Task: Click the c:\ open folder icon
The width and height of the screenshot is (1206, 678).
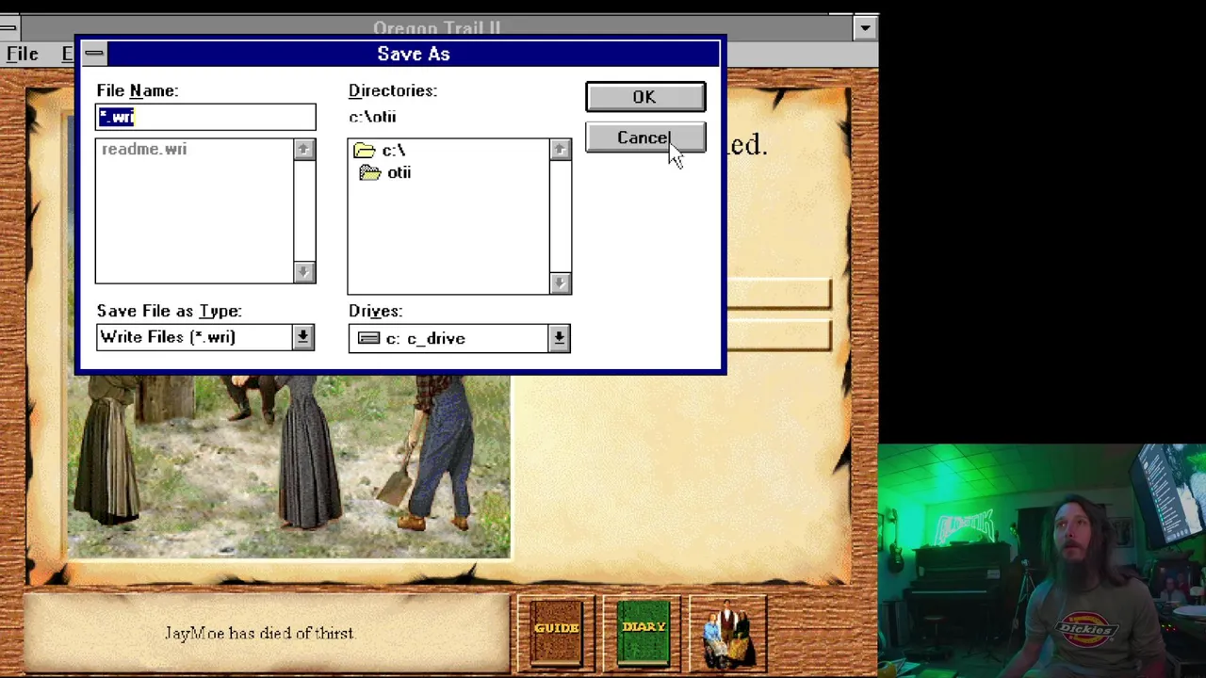Action: click(x=365, y=151)
